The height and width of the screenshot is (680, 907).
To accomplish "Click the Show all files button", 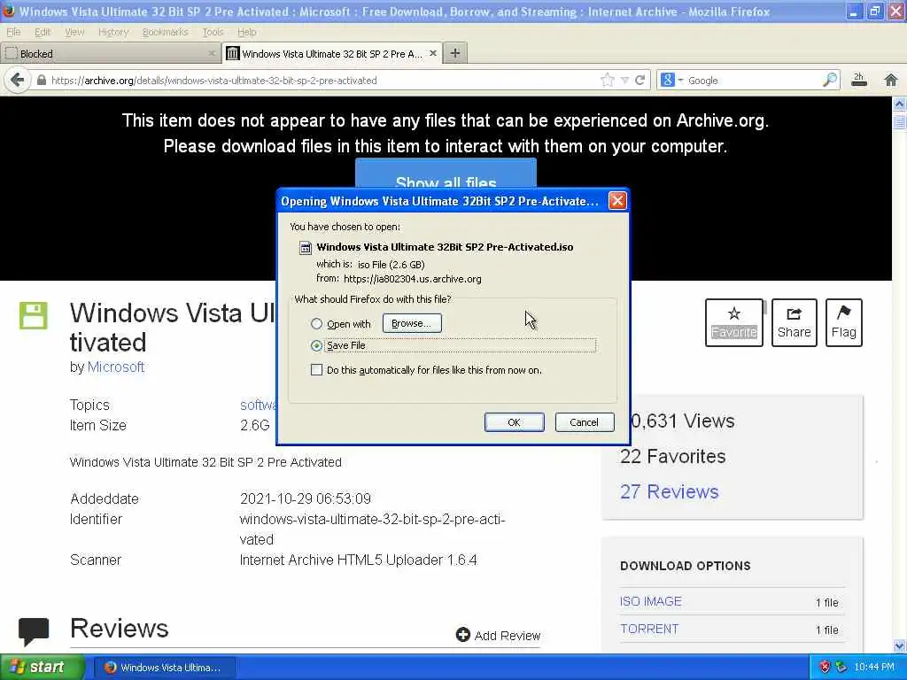I will pos(446,174).
